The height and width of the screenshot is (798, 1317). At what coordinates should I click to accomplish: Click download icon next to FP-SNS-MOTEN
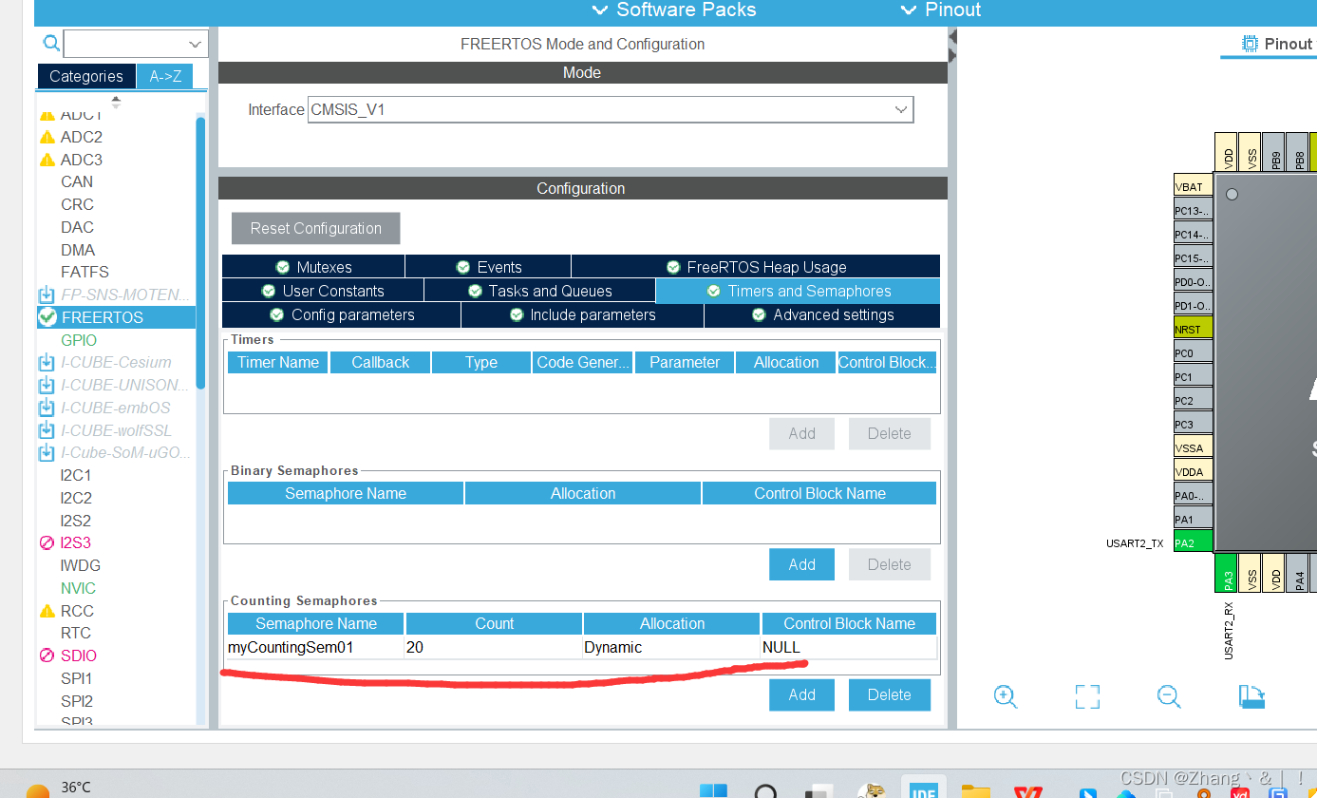pyautogui.click(x=47, y=294)
